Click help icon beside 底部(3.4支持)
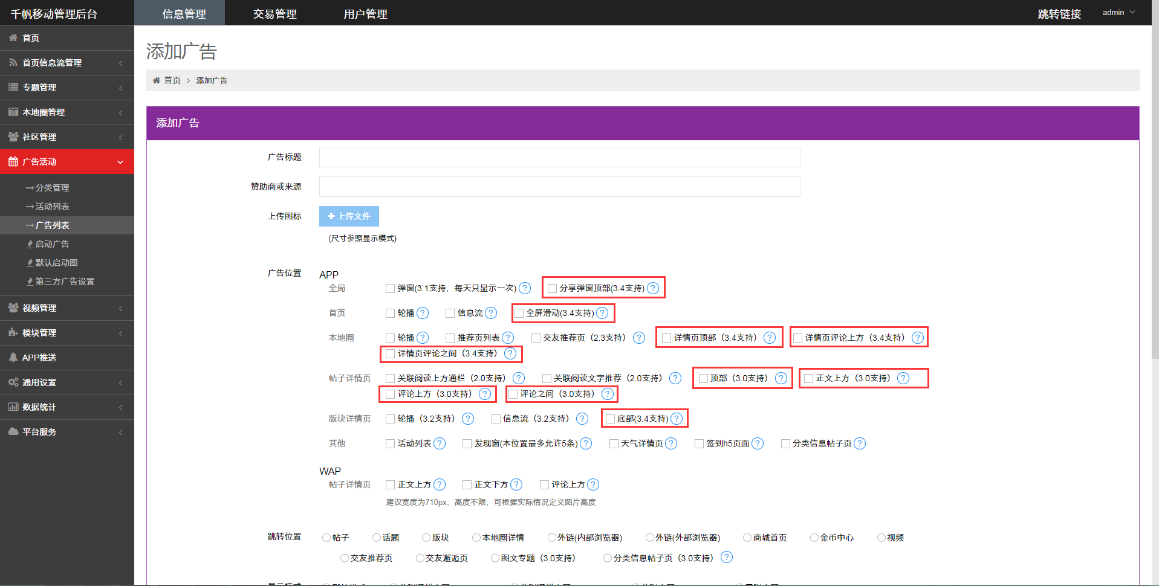This screenshot has height=586, width=1159. [x=677, y=419]
